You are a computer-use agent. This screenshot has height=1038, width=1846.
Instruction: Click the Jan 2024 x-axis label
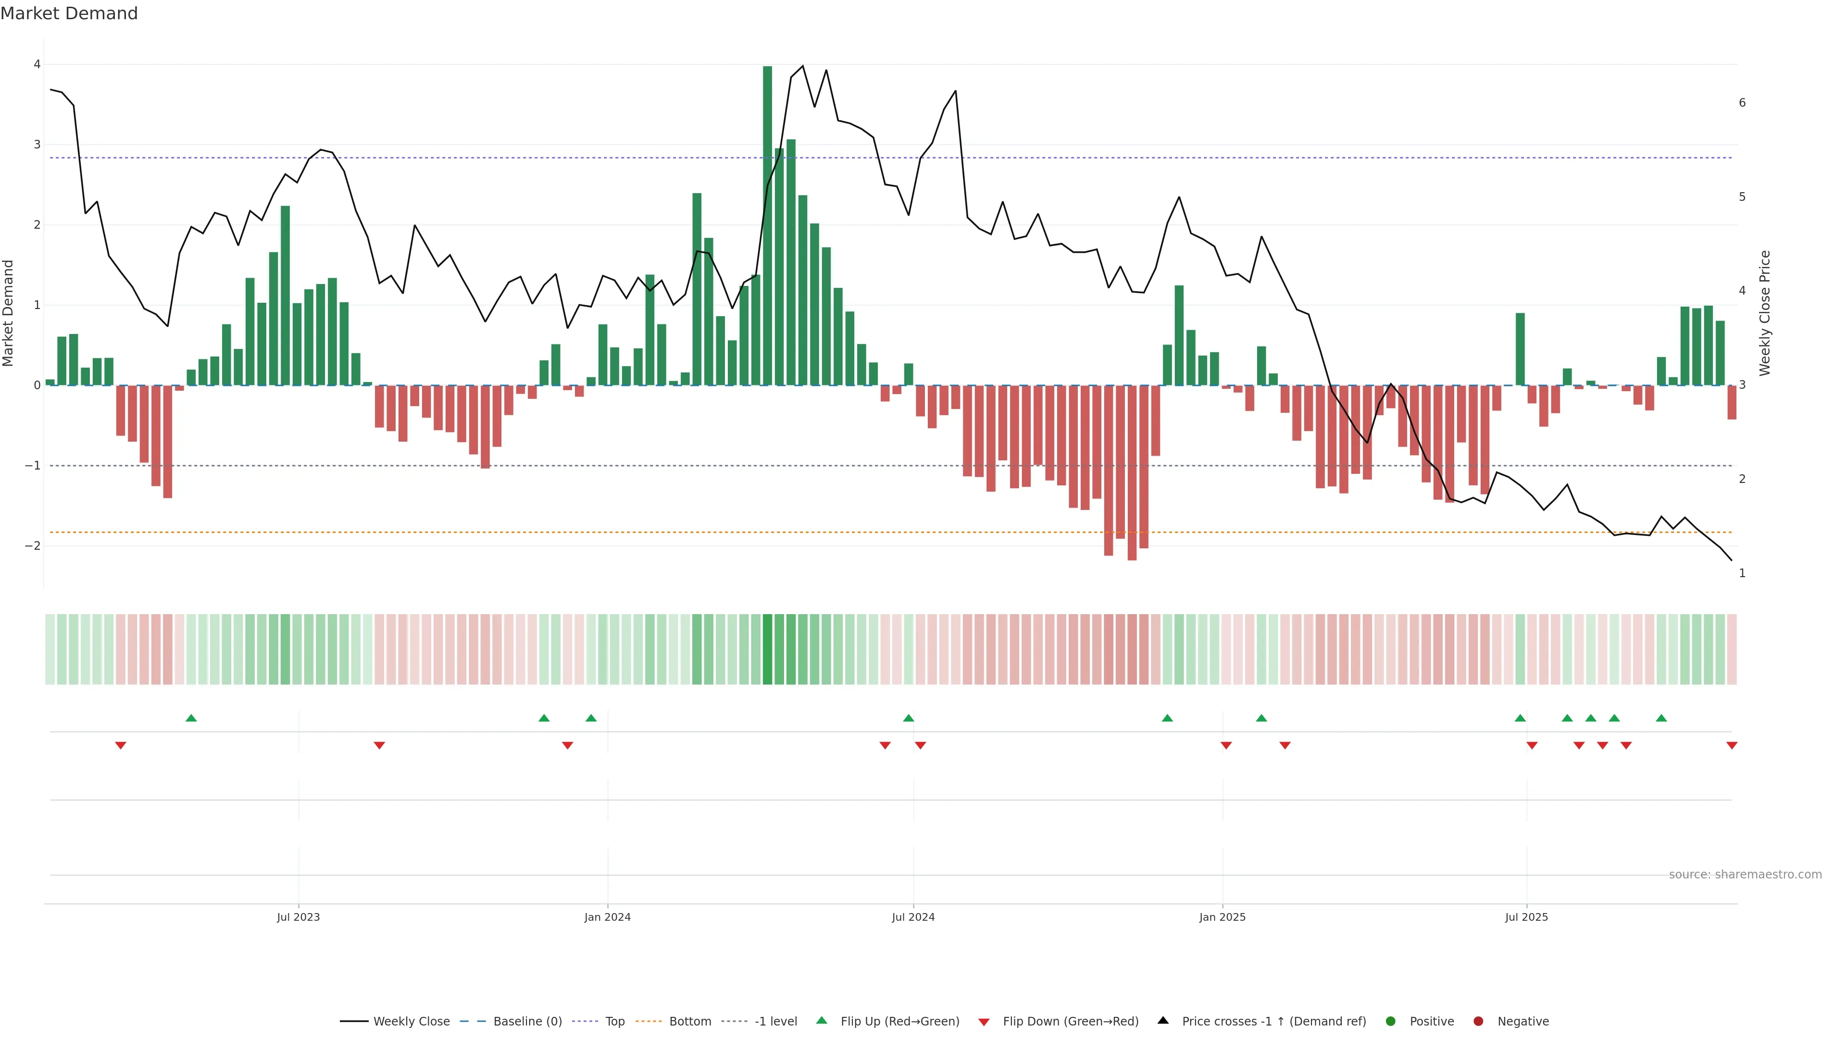pyautogui.click(x=608, y=917)
